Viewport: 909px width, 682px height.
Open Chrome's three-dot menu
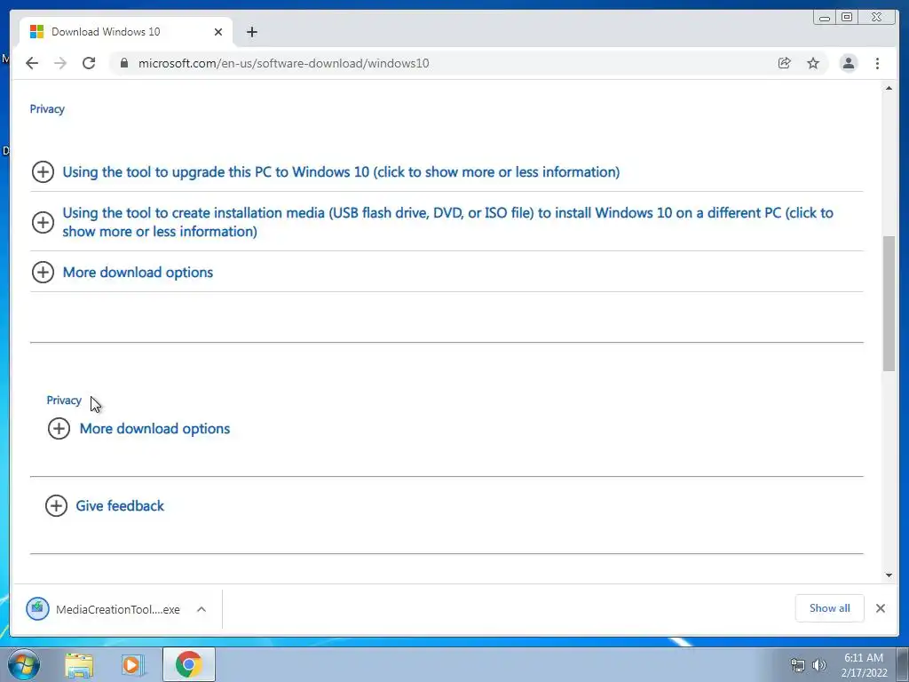(x=877, y=63)
